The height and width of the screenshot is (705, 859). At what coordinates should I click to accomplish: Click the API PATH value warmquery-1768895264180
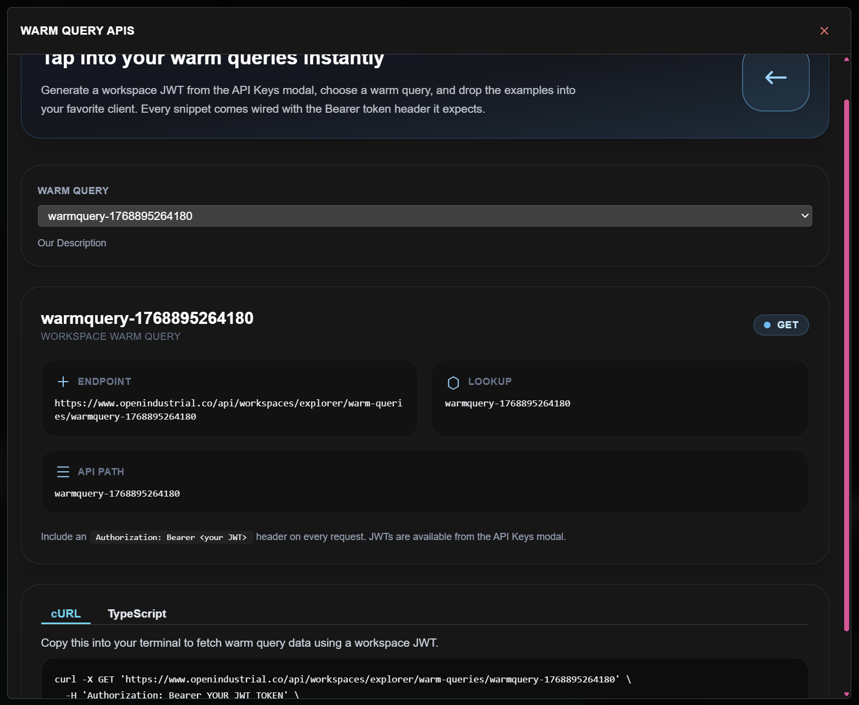point(117,493)
